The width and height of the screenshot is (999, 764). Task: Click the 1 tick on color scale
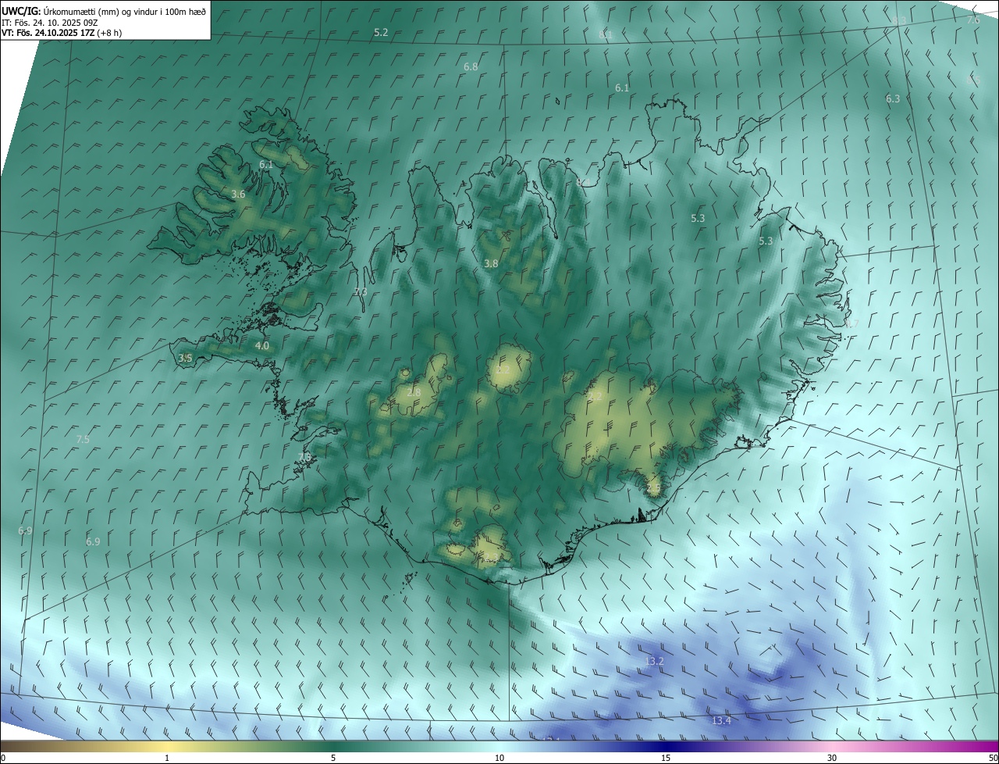tap(167, 758)
